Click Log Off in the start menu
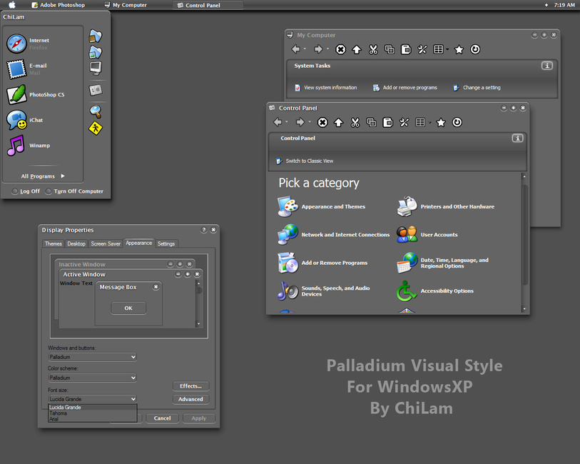 26,191
